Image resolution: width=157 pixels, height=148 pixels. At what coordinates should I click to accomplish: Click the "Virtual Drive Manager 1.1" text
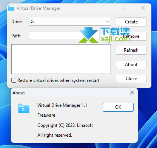tap(62, 105)
